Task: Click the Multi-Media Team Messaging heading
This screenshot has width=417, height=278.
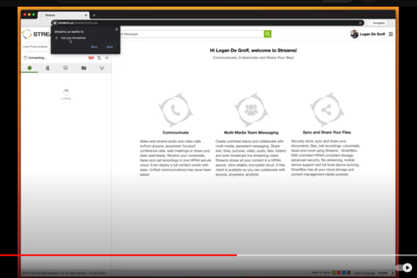Action: click(x=251, y=133)
